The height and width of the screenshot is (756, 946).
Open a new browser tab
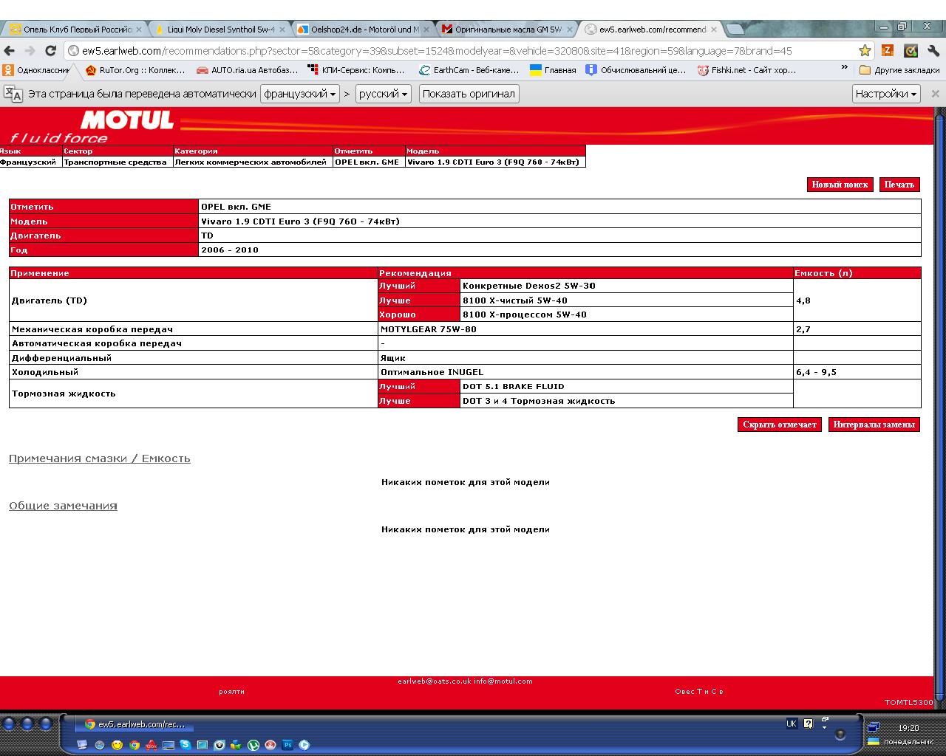point(735,30)
